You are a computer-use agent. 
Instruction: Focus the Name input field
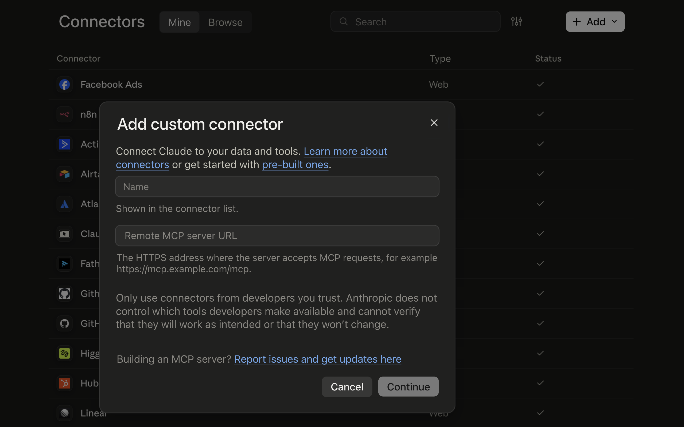coord(277,187)
